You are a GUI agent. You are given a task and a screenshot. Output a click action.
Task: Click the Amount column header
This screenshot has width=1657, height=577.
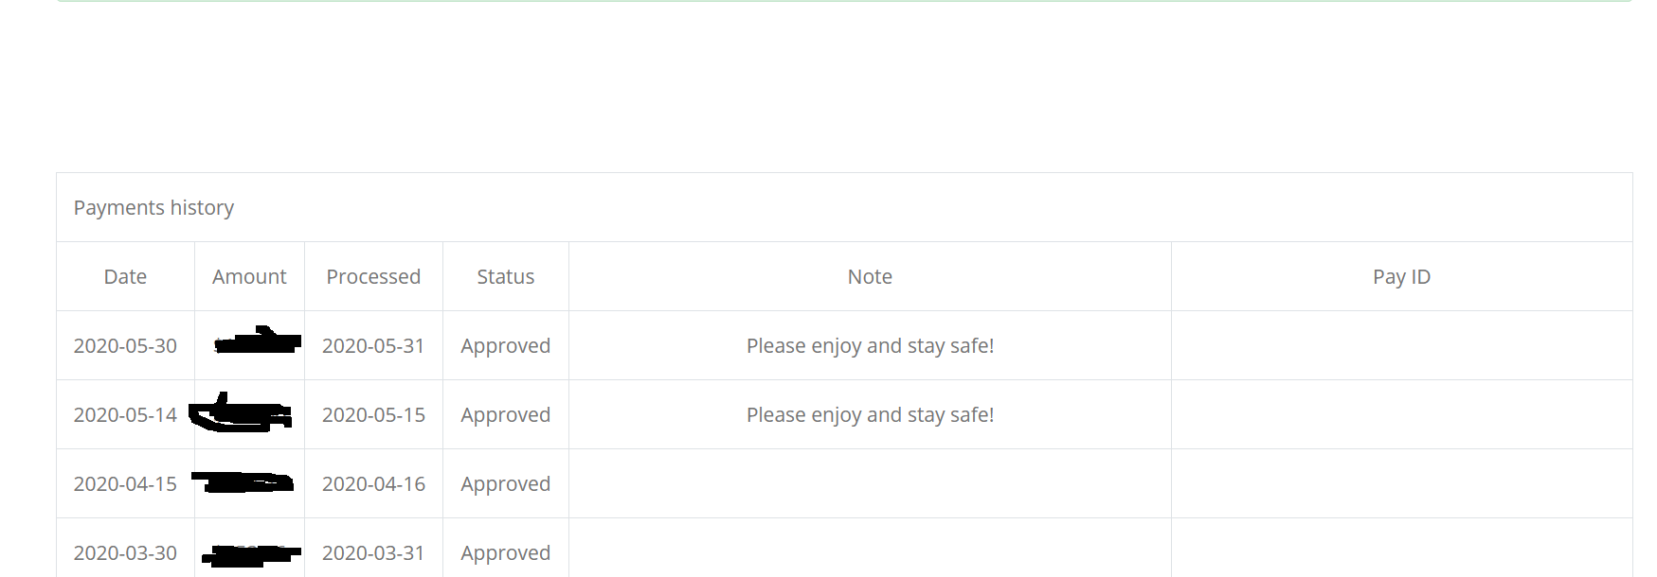(249, 277)
